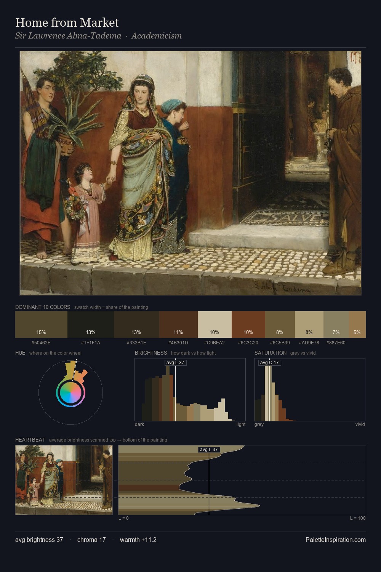Click hex label #6C5B39
The image size is (381, 572).
point(280,343)
